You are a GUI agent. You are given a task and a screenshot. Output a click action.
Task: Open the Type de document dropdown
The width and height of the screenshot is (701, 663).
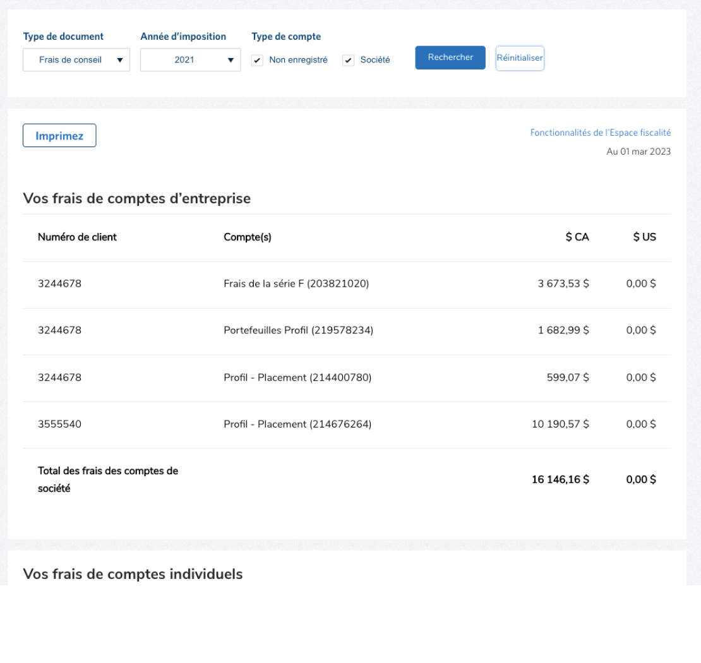tap(76, 60)
